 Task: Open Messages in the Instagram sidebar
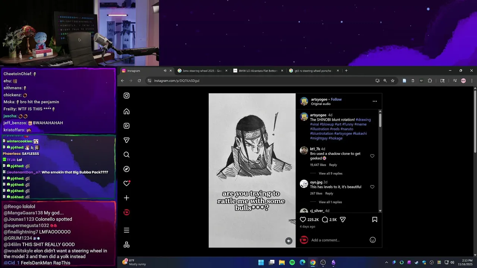(x=127, y=140)
